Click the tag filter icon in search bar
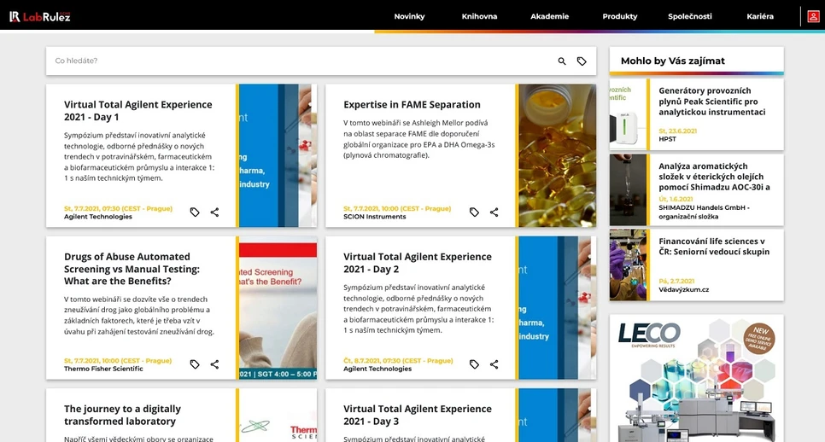The height and width of the screenshot is (442, 825). click(x=582, y=61)
